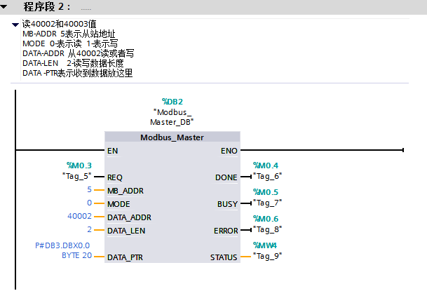Click the ENO output pin label

[229, 150]
